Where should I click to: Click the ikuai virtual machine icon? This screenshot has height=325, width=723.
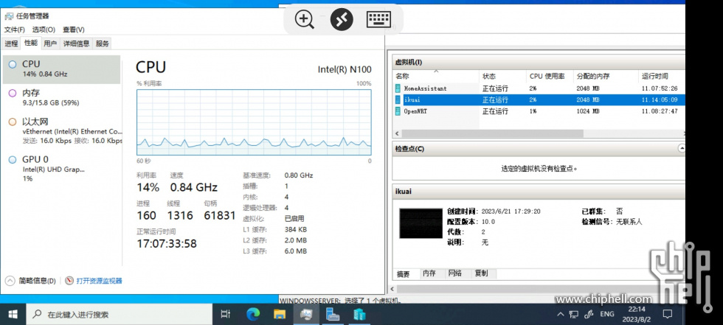pyautogui.click(x=398, y=99)
